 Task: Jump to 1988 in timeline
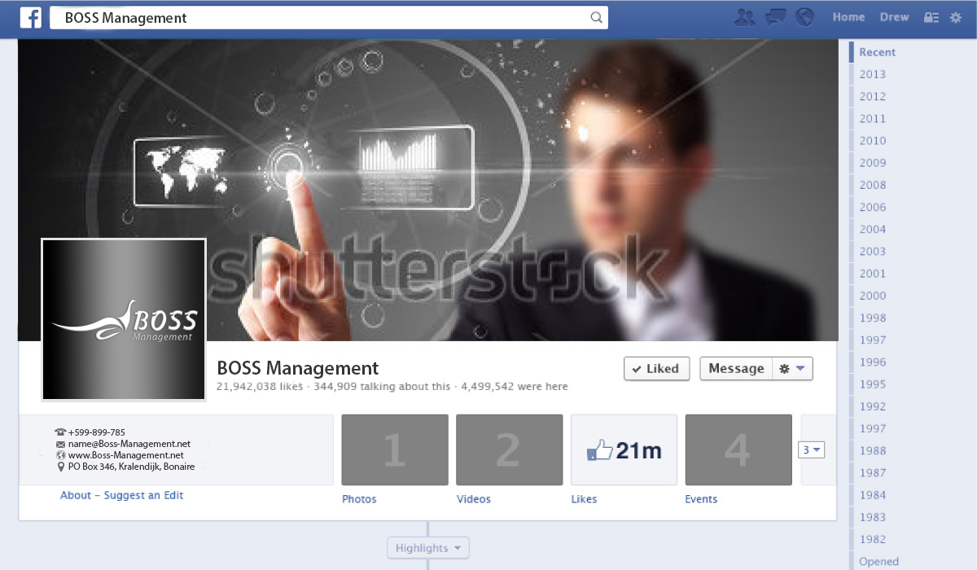tap(872, 450)
